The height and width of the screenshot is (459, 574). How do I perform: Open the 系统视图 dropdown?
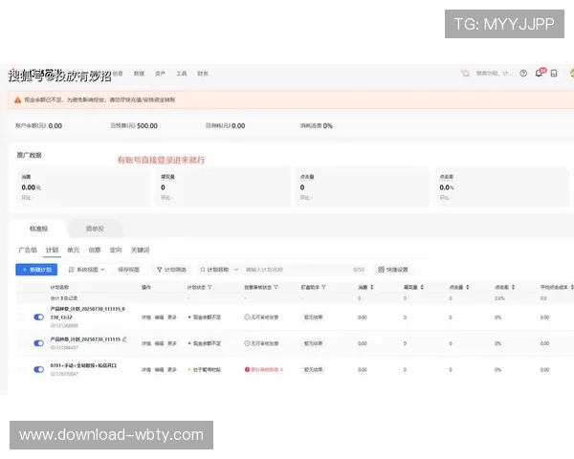point(87,270)
